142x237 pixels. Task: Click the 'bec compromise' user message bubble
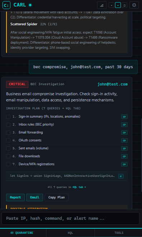(x=83, y=67)
